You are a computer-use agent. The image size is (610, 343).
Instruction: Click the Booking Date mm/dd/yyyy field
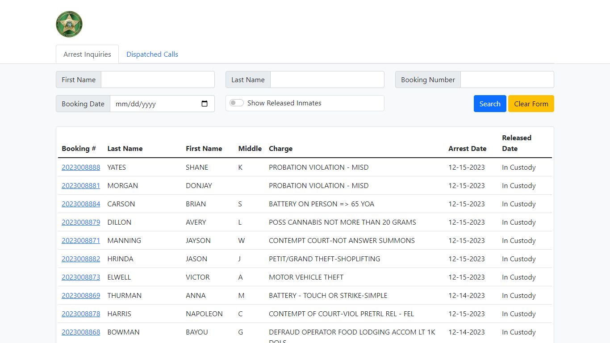point(152,104)
